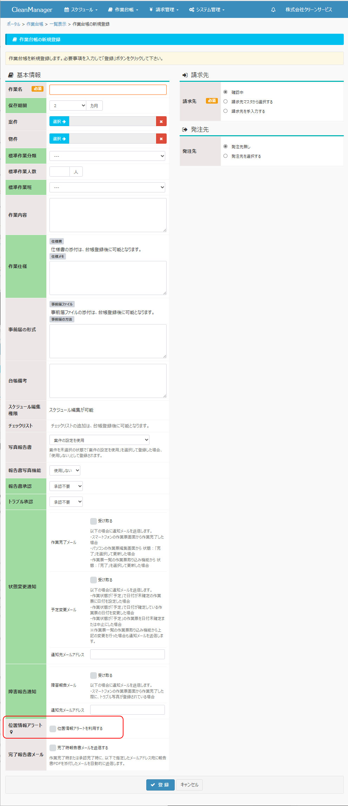
Task: Open the 標準作業班 dropdown
Action: coord(107,187)
